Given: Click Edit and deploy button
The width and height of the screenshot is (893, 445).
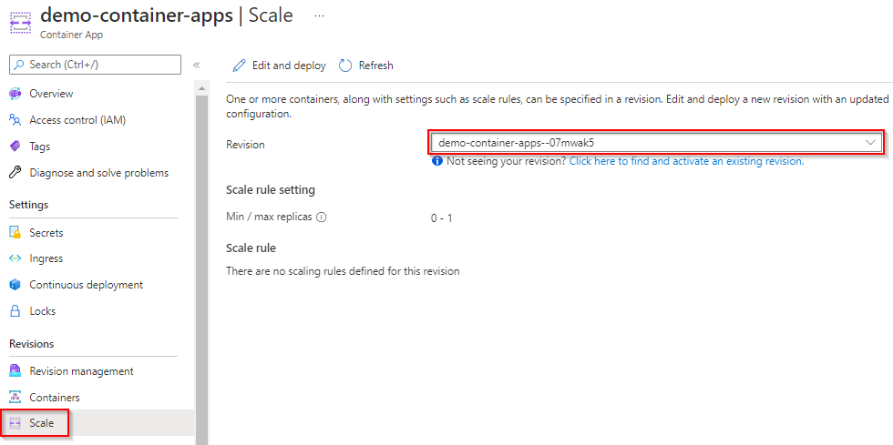Looking at the screenshot, I should (x=279, y=66).
